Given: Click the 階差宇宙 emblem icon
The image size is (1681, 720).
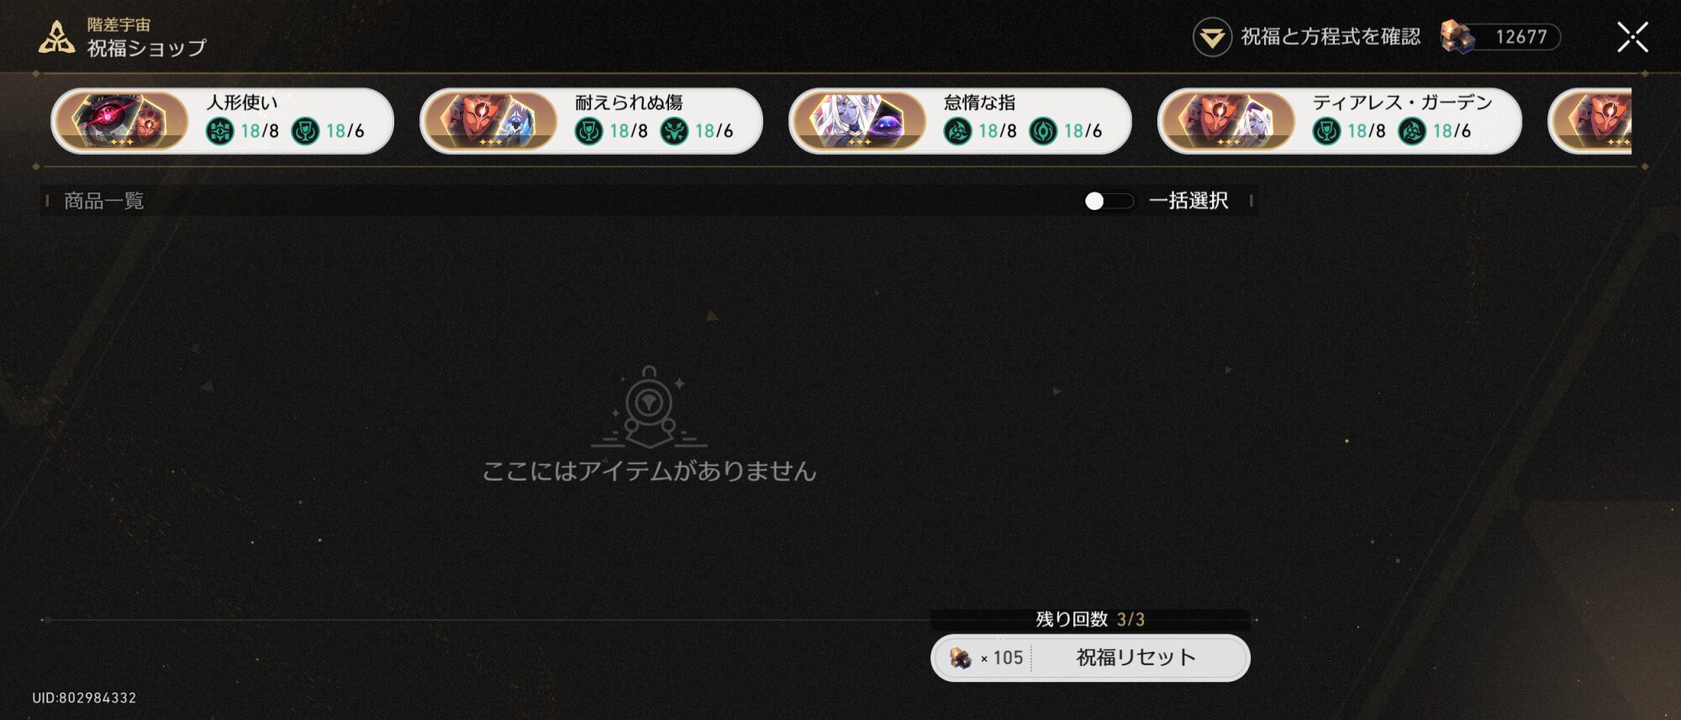Looking at the screenshot, I should click(56, 37).
